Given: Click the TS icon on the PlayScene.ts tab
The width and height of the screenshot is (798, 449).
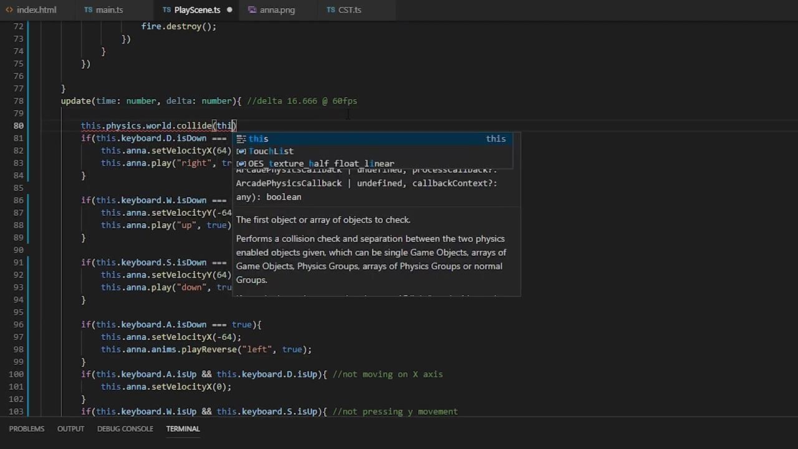Looking at the screenshot, I should pos(166,10).
